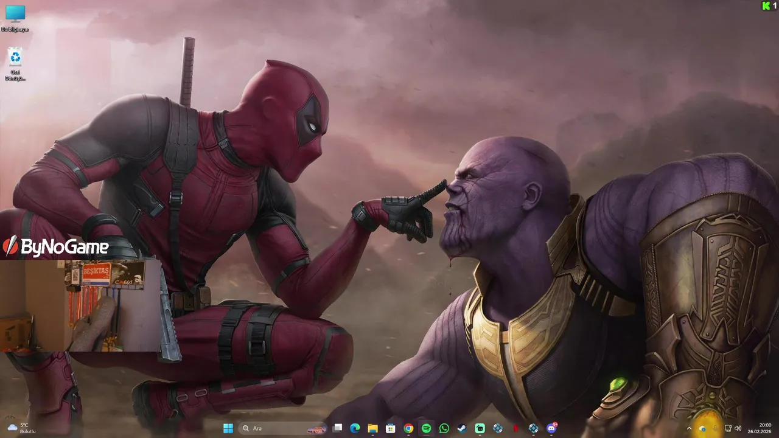Open File Explorer from the taskbar
Screen dimensions: 779x438
[372, 428]
